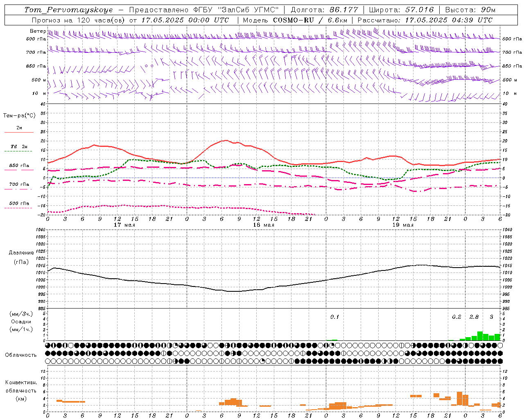Click the 17 мая date label
This screenshot has height=419, width=524.
[x=124, y=225]
